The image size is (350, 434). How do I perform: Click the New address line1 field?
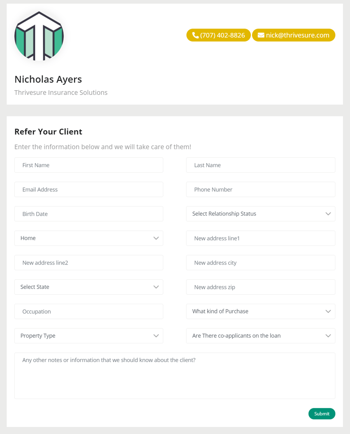(x=261, y=238)
